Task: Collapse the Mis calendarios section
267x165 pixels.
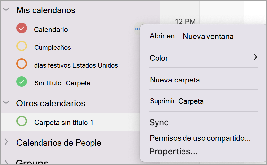Action: point(6,9)
